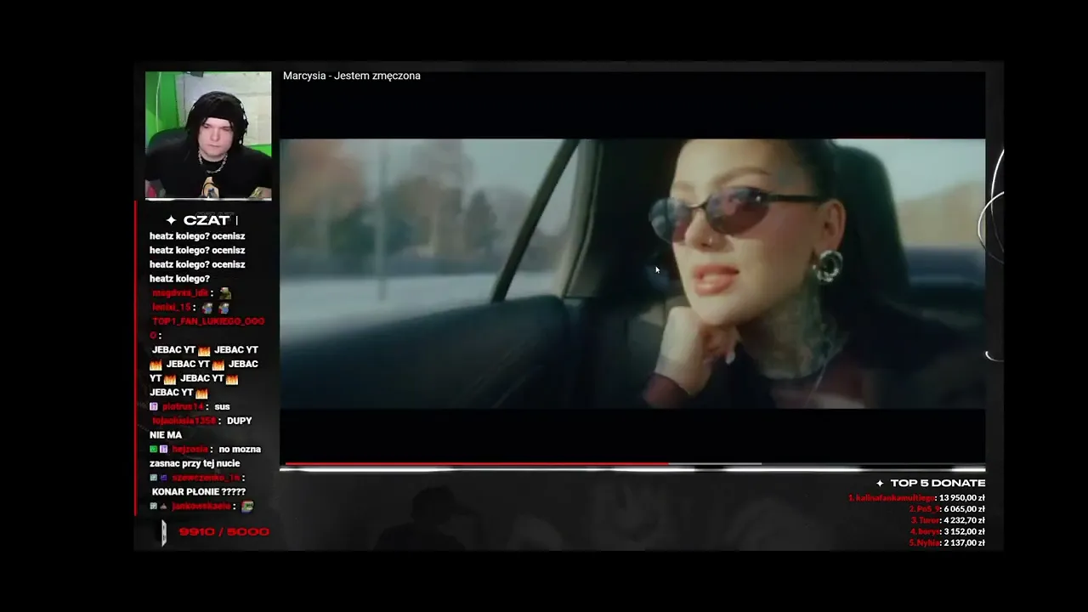Click the star icon beside CZAT
1088x612 pixels.
pyautogui.click(x=172, y=220)
